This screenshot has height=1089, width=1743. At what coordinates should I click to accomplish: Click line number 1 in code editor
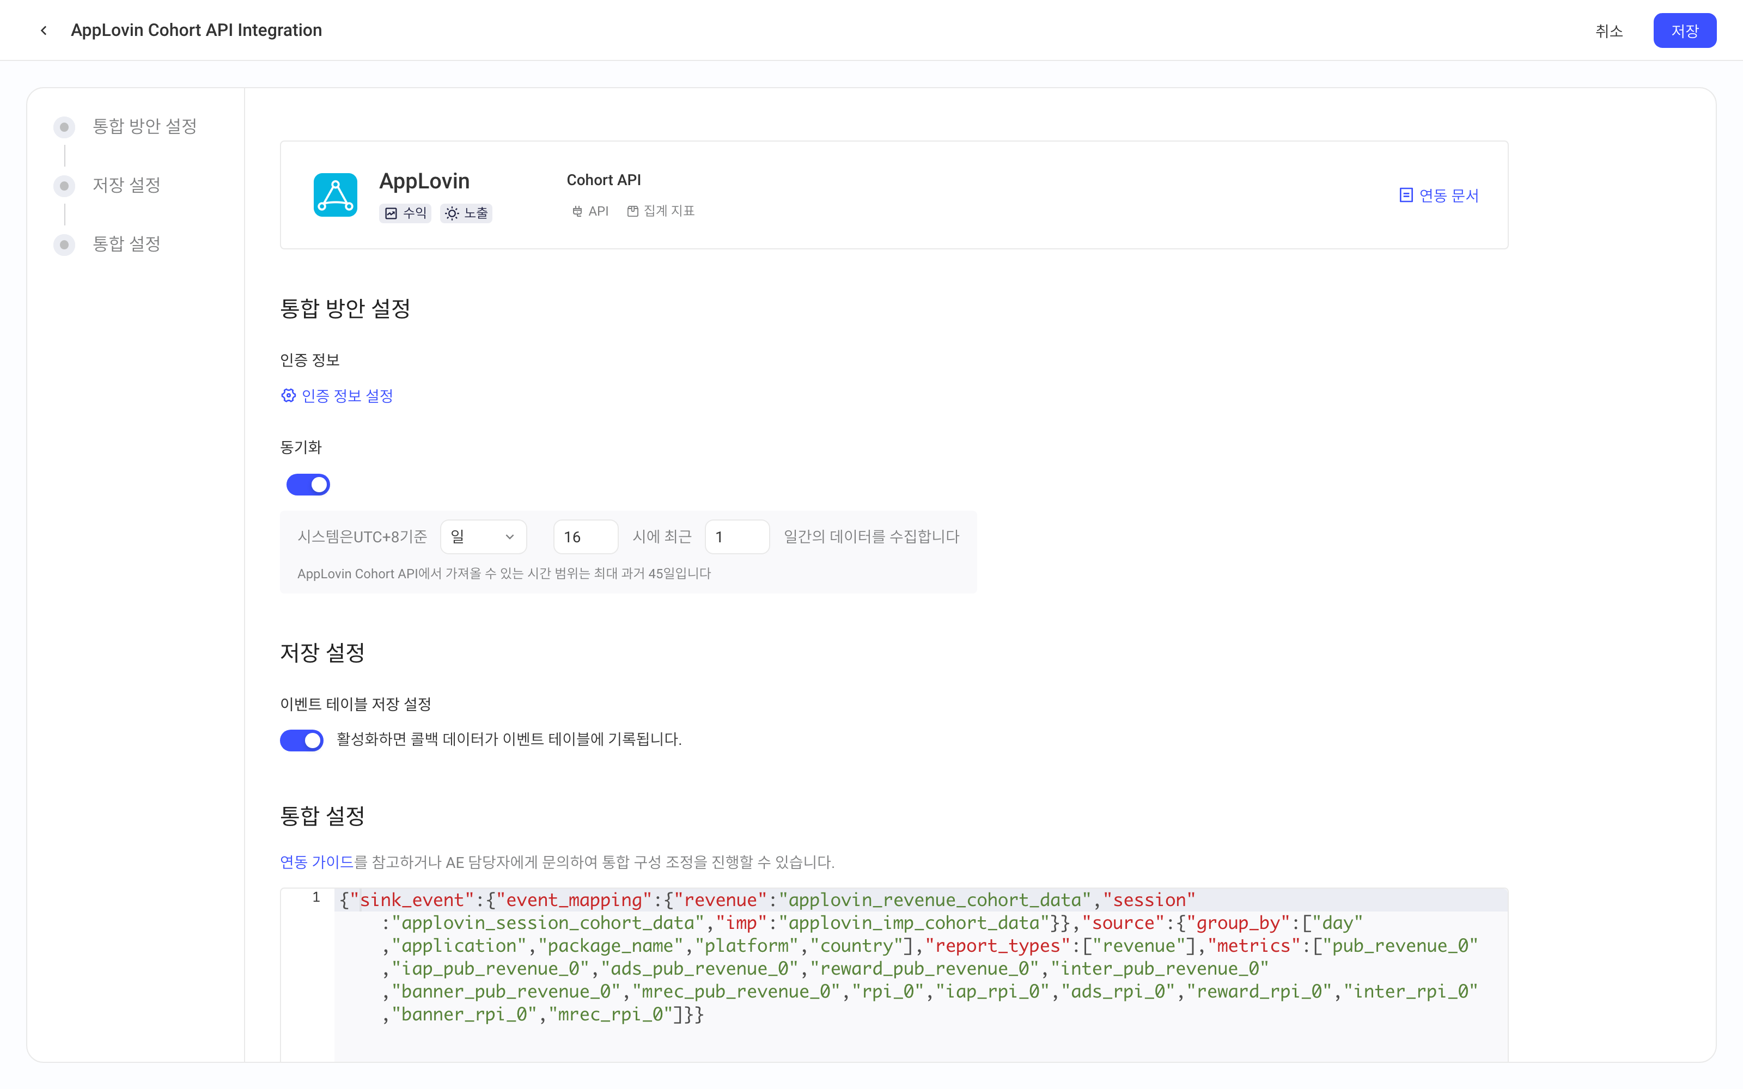[x=315, y=897]
